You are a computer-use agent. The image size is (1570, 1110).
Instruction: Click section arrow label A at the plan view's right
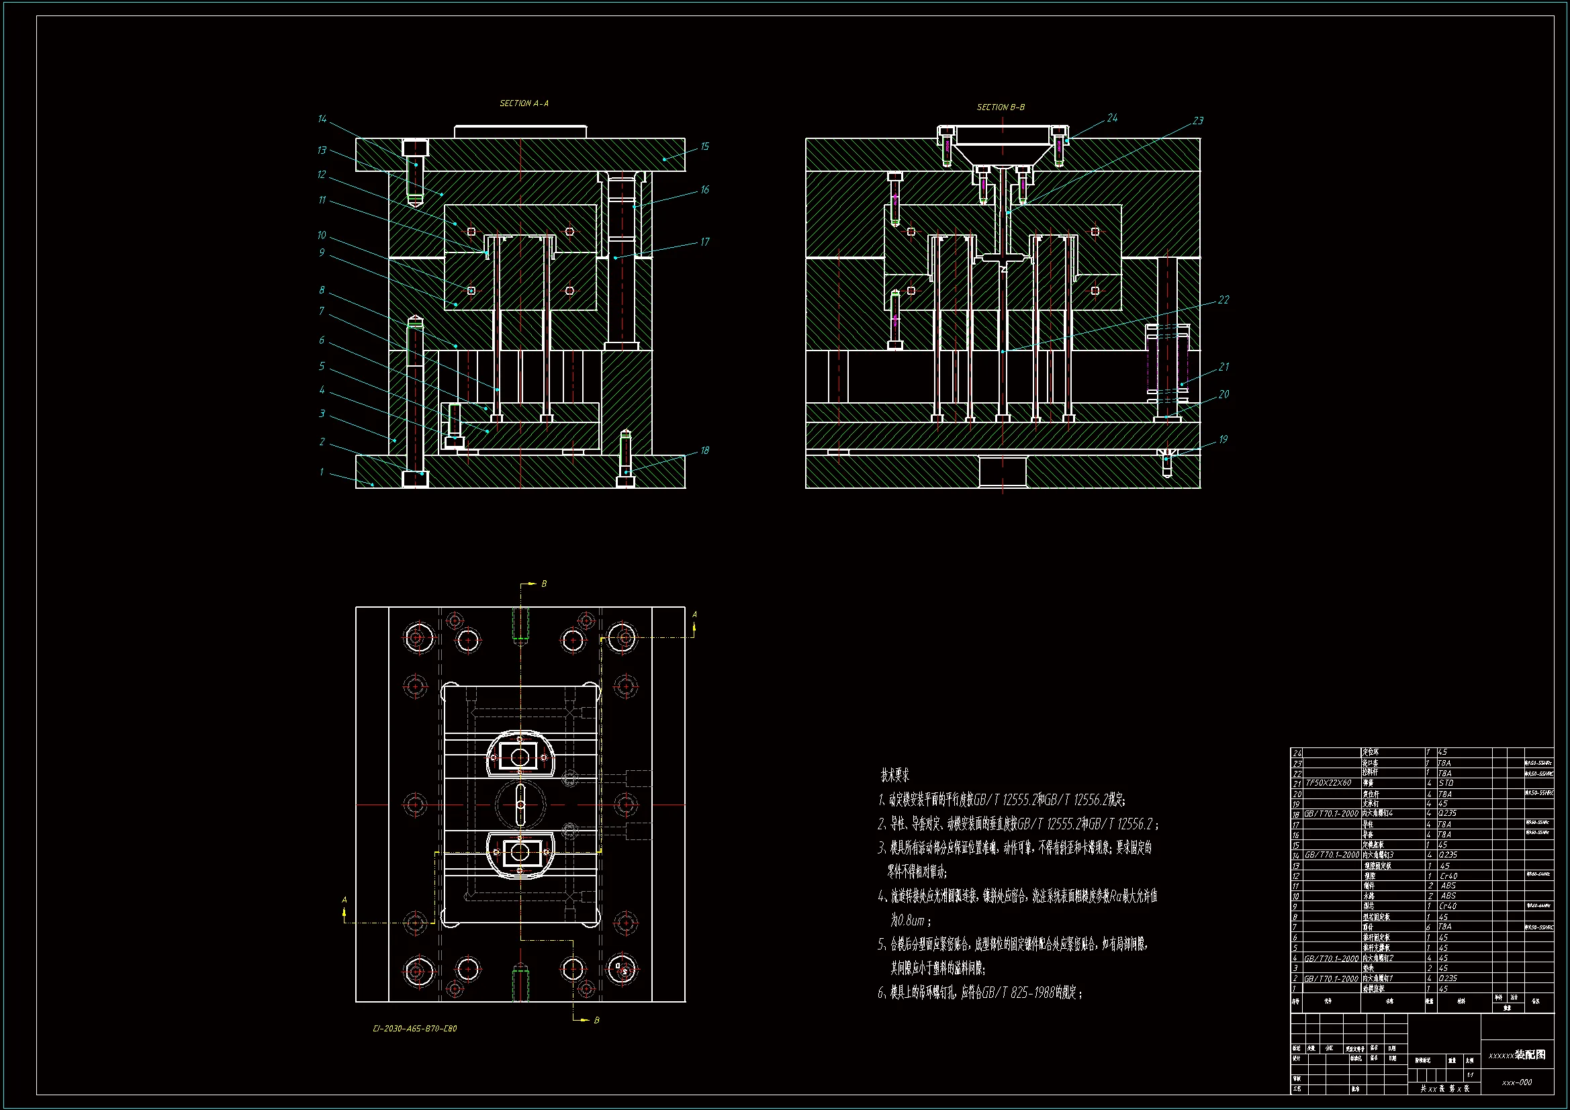tap(694, 614)
